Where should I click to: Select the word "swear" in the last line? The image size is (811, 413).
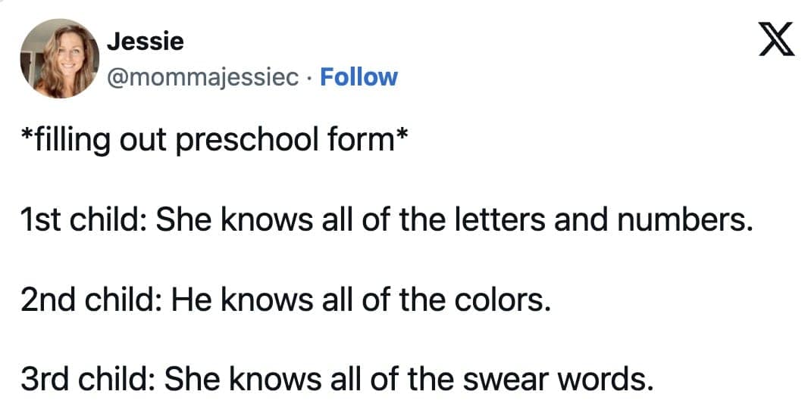[504, 379]
